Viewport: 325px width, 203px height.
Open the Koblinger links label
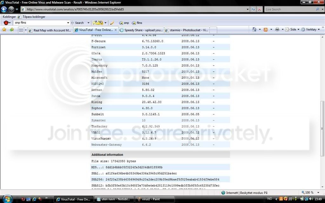9,16
